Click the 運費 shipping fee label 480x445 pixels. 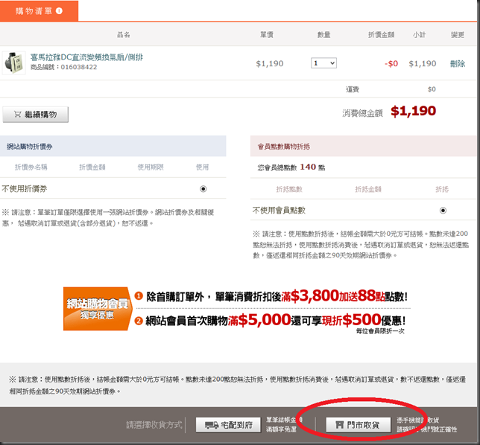353,89
